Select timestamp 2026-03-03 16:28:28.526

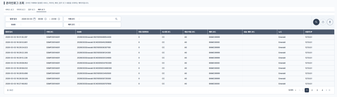(x=16, y=79)
